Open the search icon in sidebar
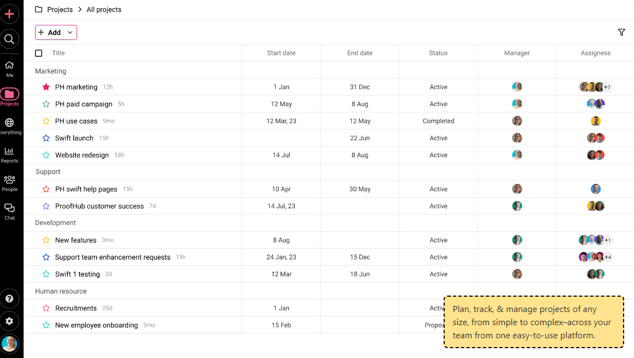The width and height of the screenshot is (634, 358). pos(9,39)
